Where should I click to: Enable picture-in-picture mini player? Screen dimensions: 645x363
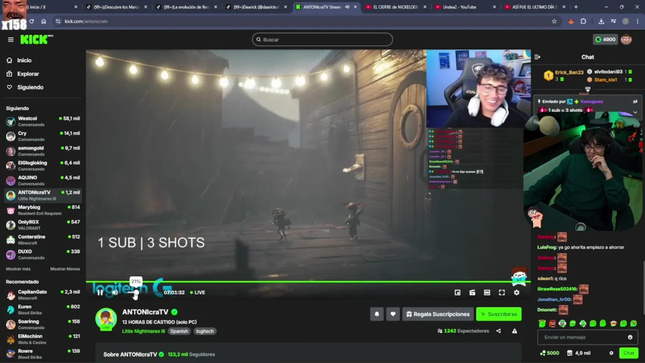tap(458, 292)
